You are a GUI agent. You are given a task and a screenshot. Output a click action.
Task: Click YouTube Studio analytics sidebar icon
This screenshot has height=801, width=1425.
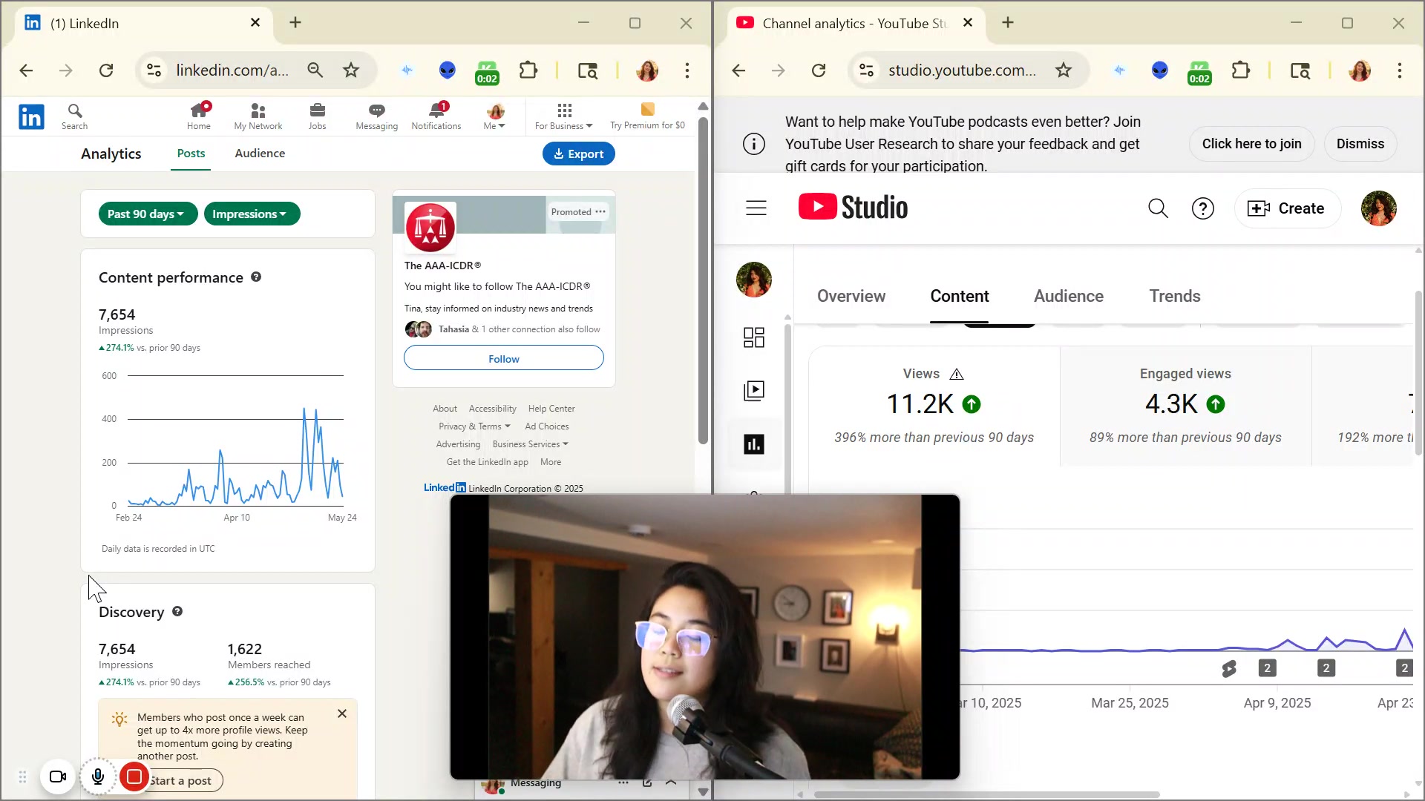pyautogui.click(x=754, y=444)
